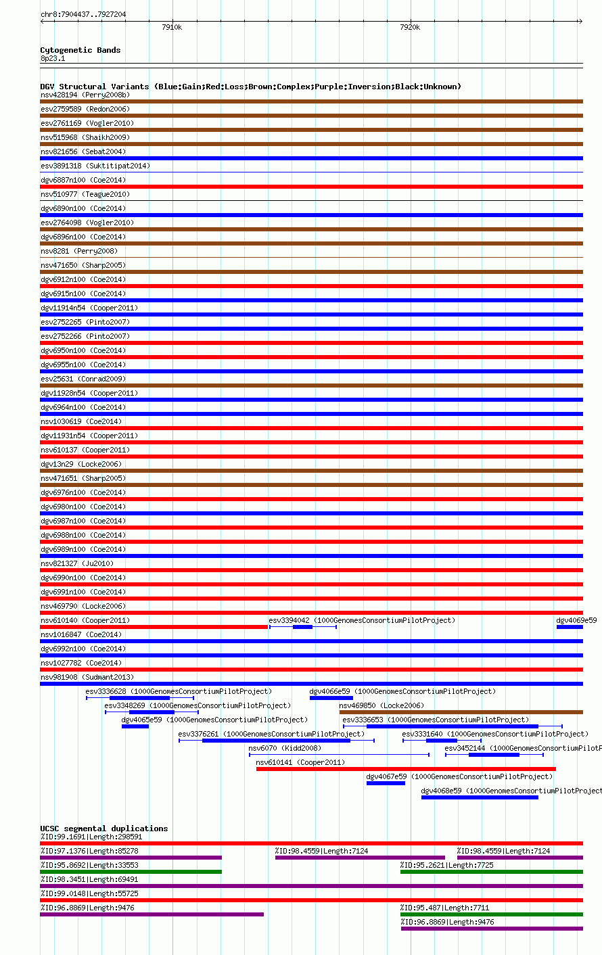Click the 7920k ruler tick label

point(410,27)
